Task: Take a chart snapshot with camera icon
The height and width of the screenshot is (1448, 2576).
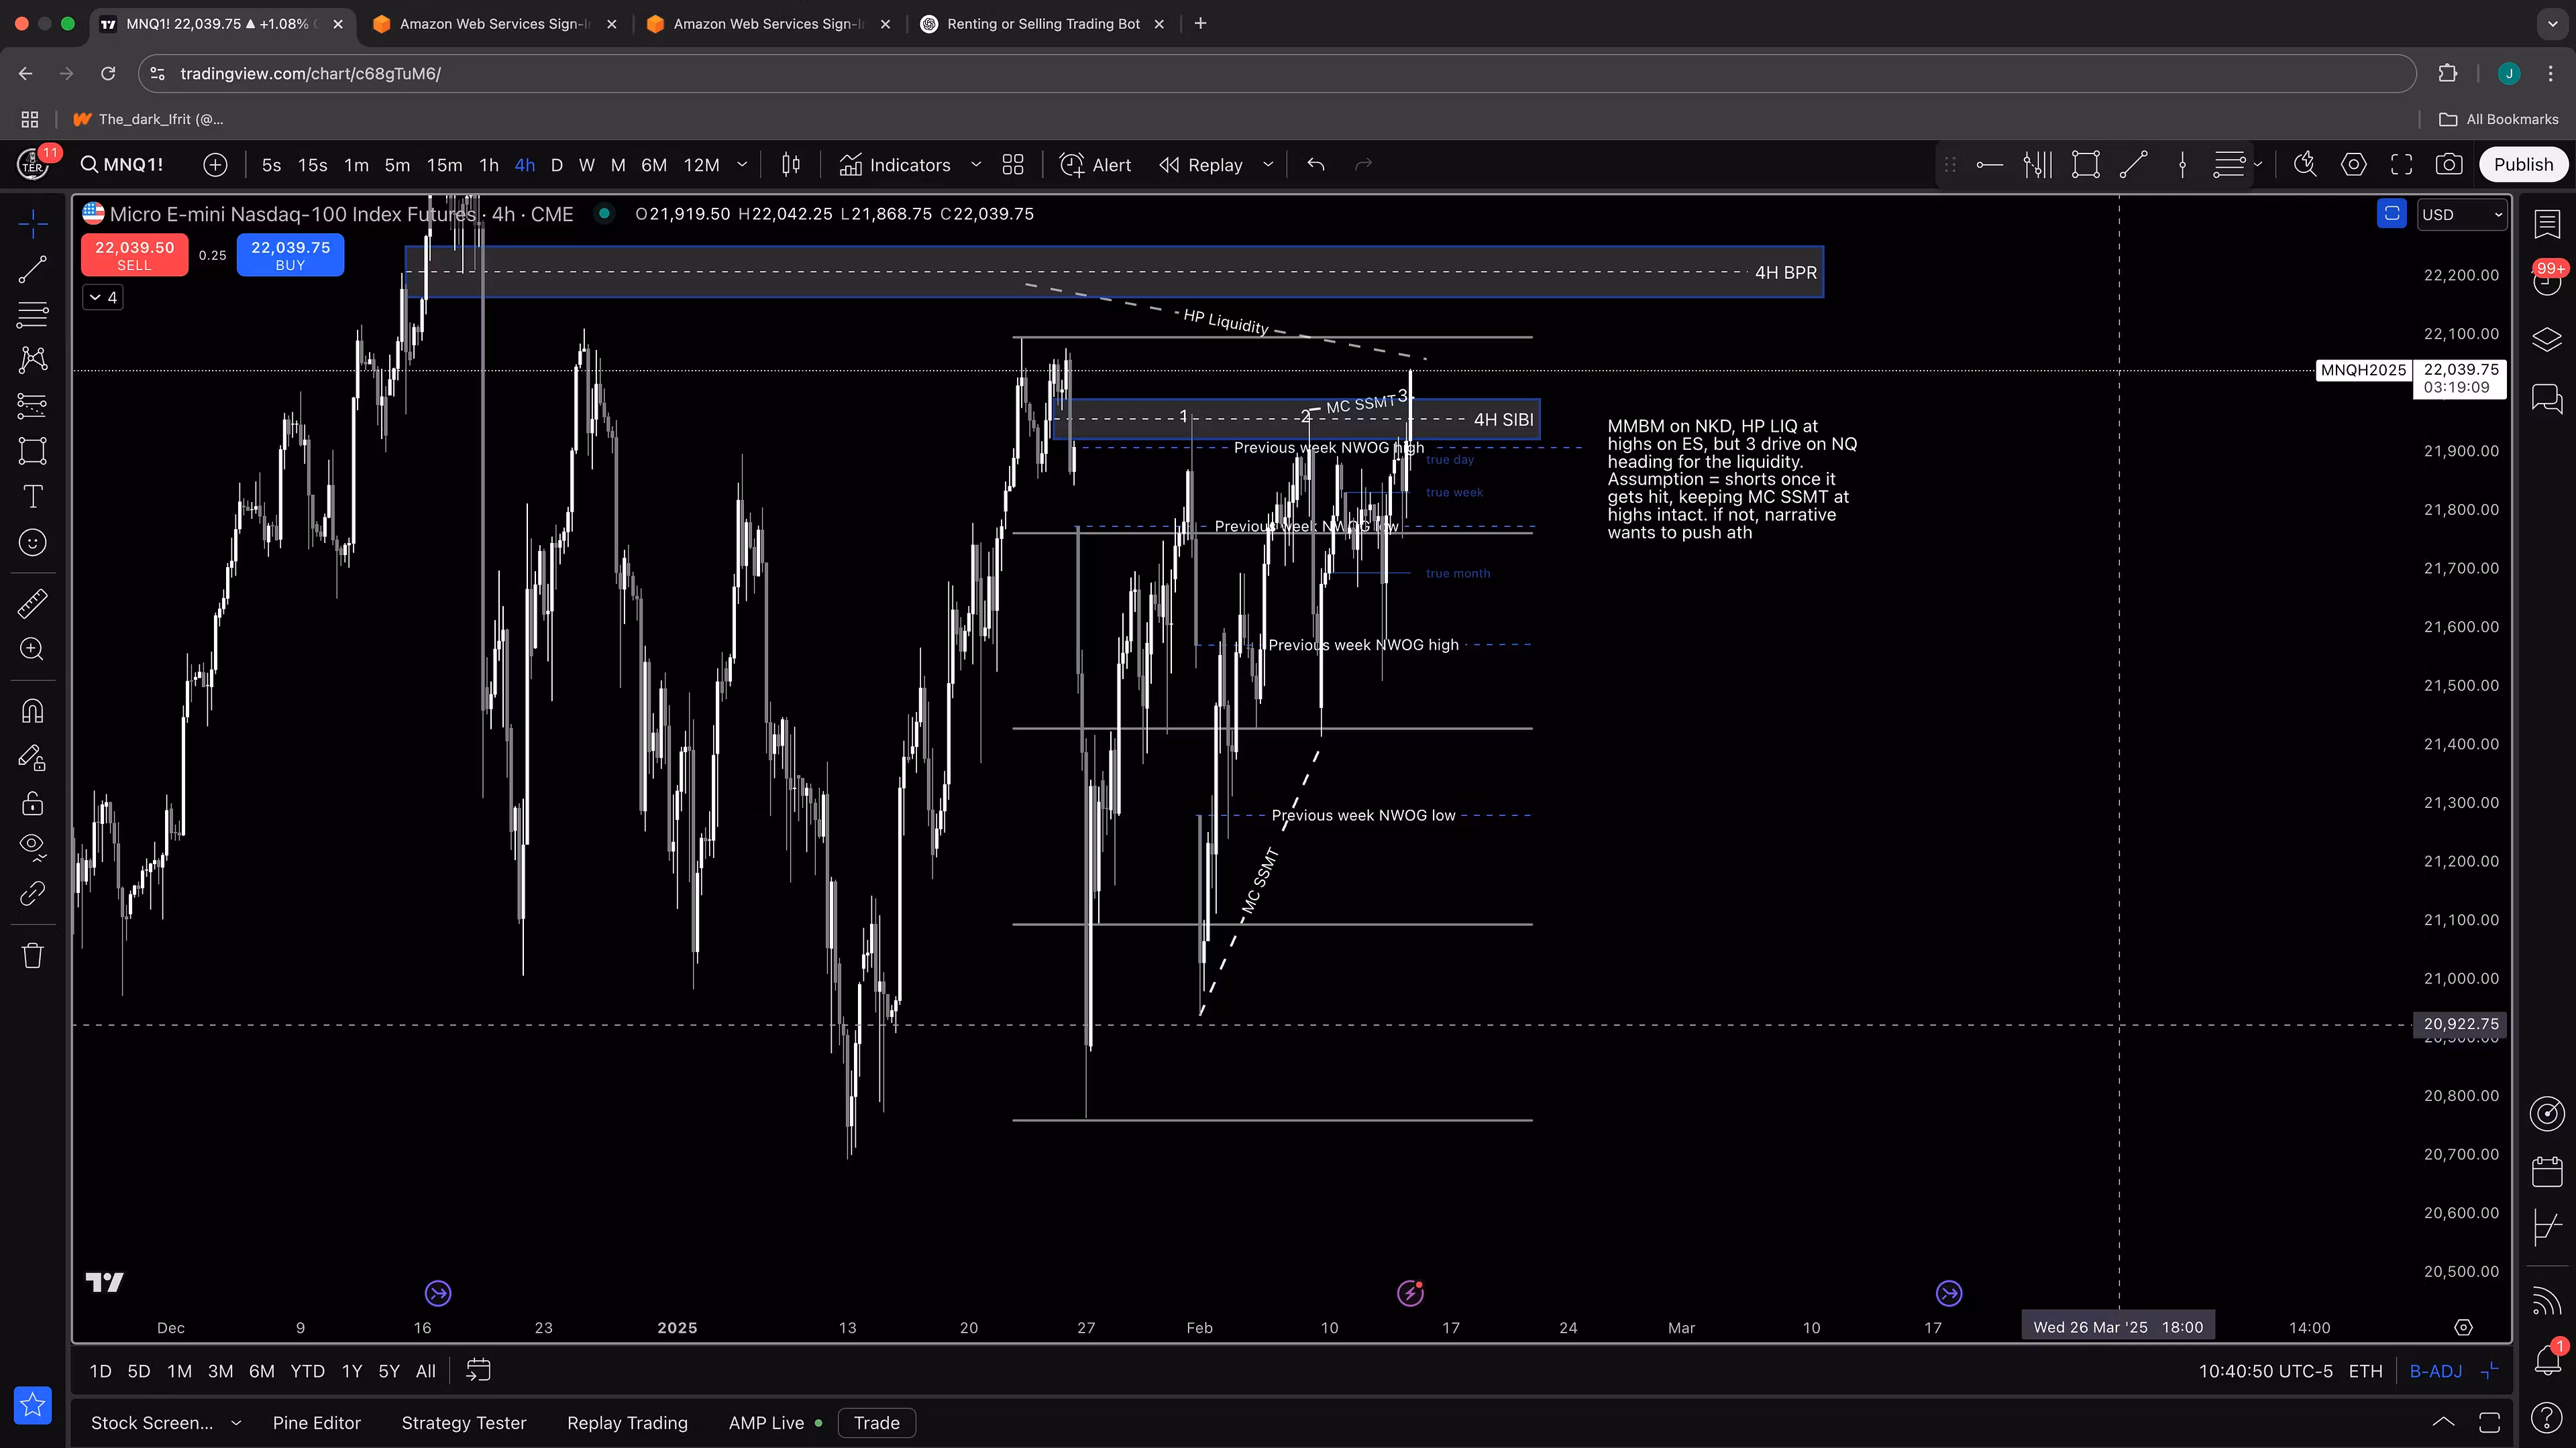Action: click(2449, 165)
